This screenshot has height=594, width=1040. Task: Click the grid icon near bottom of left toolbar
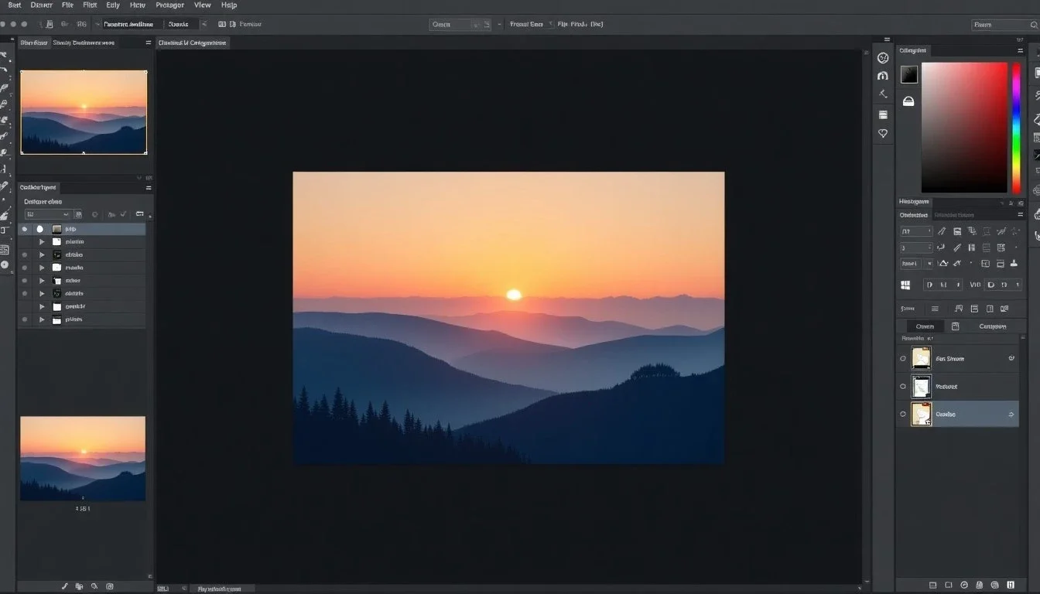[x=5, y=249]
